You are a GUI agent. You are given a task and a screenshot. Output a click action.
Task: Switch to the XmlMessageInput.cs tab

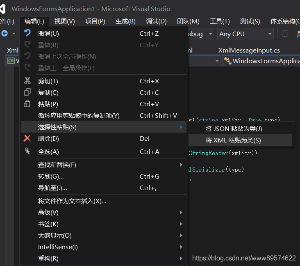[x=249, y=50]
